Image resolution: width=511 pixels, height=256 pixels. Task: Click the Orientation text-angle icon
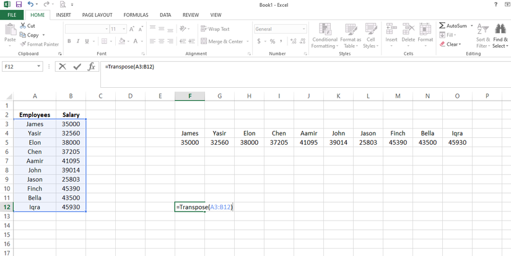tap(183, 28)
